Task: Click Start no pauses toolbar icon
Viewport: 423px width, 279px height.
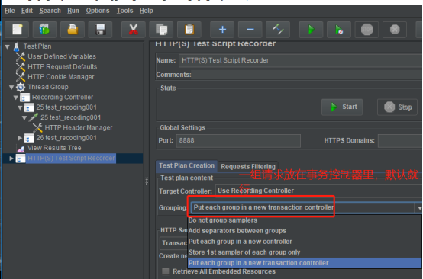Action: (339, 30)
